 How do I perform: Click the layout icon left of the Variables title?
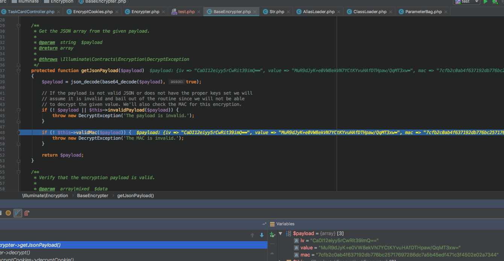[273, 224]
